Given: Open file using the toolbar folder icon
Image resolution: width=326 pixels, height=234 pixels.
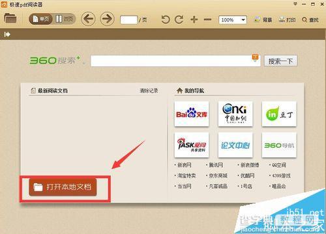Looking at the screenshot, I should pos(10,18).
